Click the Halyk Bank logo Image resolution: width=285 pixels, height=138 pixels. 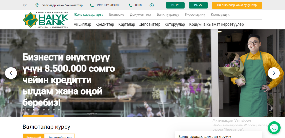pos(45,20)
